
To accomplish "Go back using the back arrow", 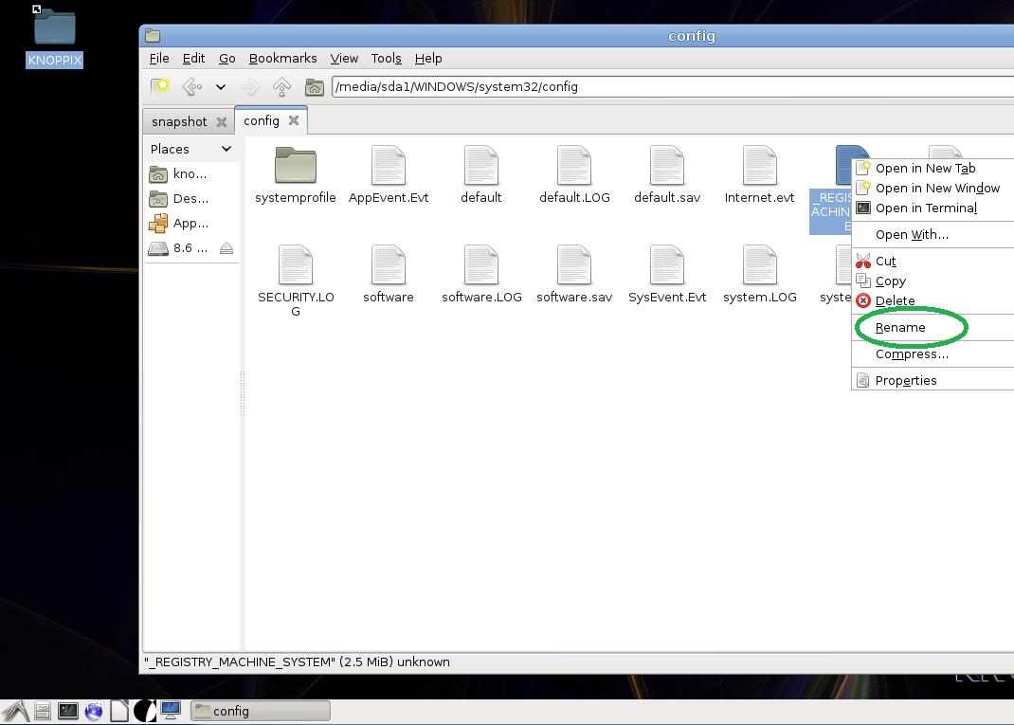I will (x=192, y=86).
